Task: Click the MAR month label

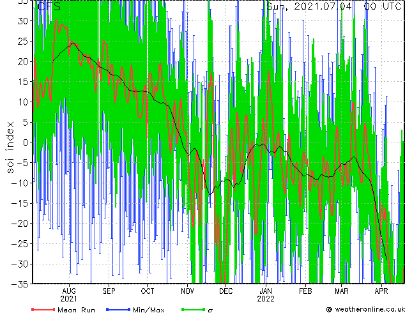Action: [x=342, y=291]
